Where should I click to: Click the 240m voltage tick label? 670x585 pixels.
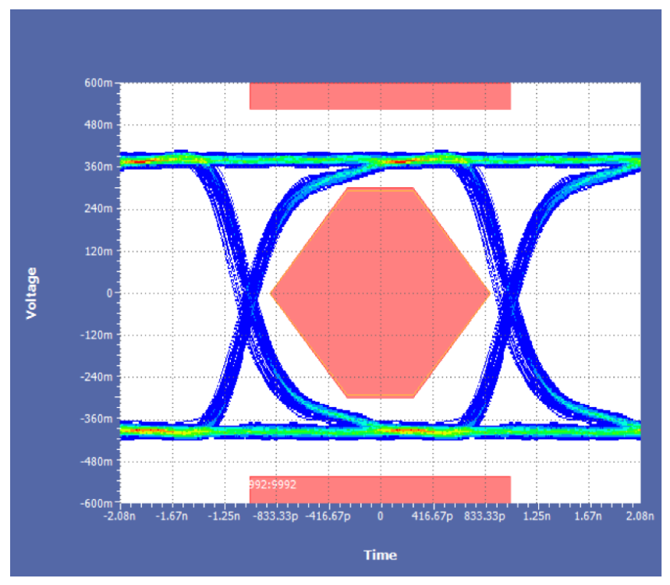[101, 209]
